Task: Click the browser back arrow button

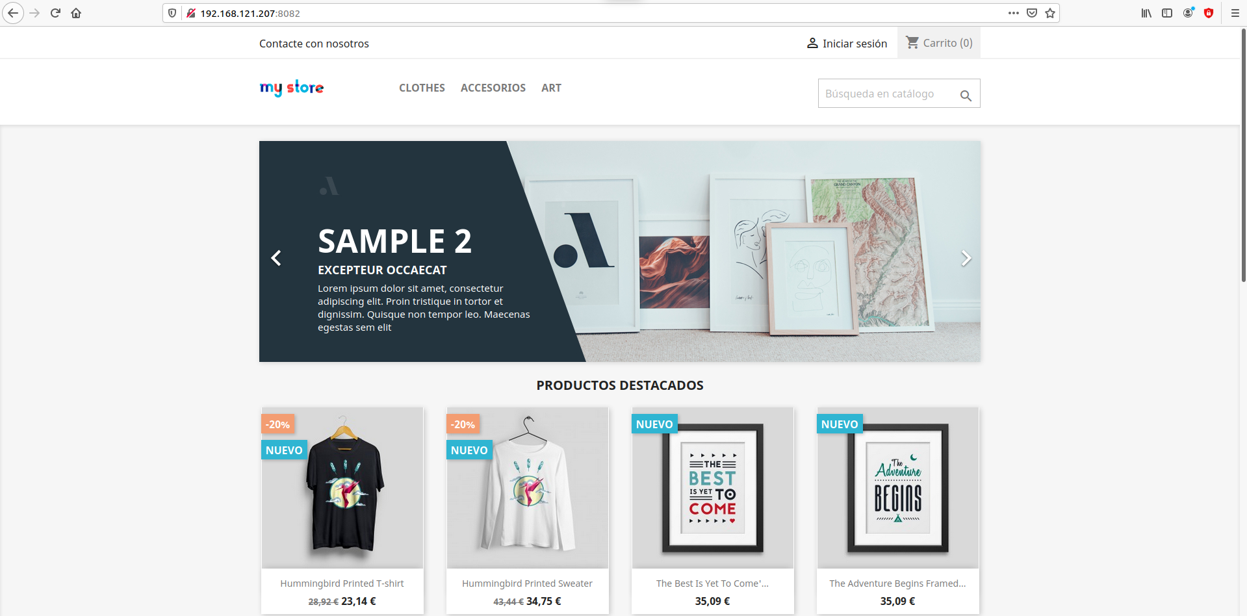Action: point(12,13)
